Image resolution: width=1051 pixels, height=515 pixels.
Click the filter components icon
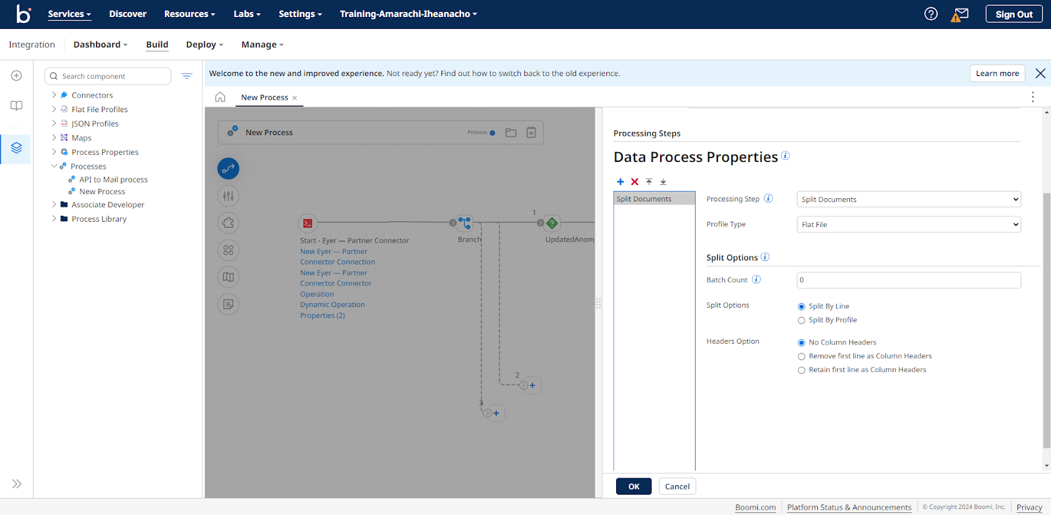tap(187, 76)
